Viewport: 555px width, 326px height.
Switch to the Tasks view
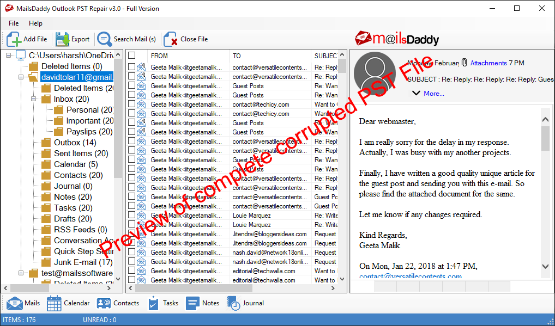tap(163, 303)
